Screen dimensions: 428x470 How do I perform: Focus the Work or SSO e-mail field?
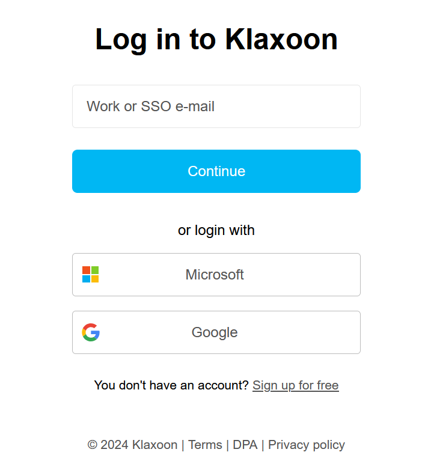click(216, 106)
